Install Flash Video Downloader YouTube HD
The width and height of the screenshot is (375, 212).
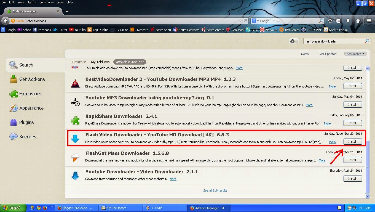click(x=353, y=141)
